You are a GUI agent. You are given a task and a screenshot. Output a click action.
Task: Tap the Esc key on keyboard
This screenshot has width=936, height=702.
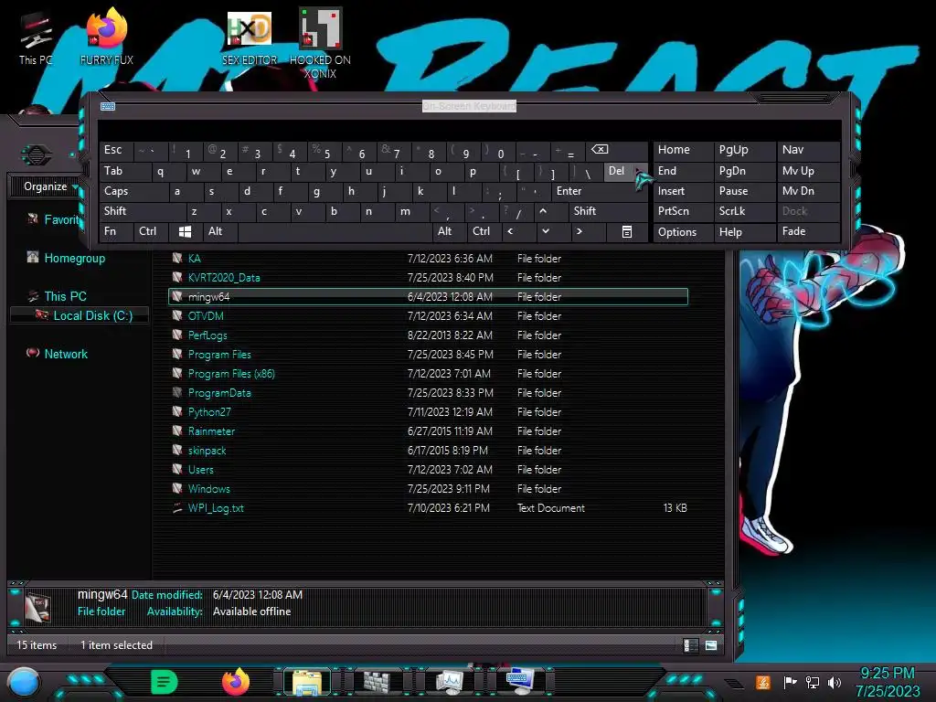pos(116,150)
